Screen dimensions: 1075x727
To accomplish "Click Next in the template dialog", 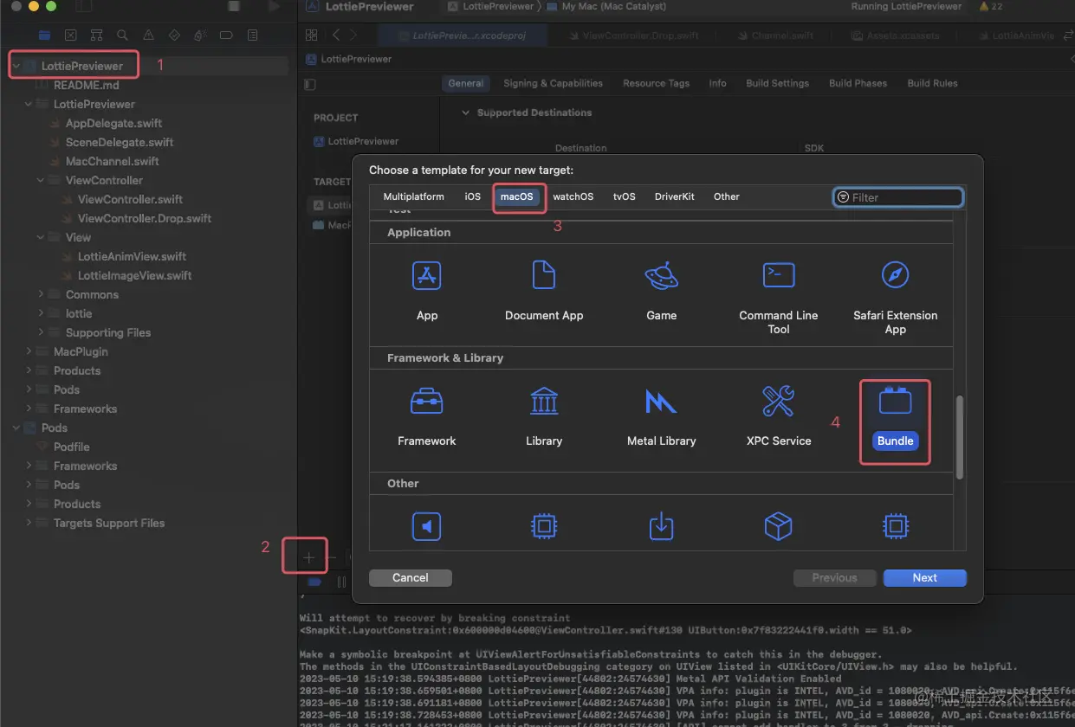I will click(924, 577).
